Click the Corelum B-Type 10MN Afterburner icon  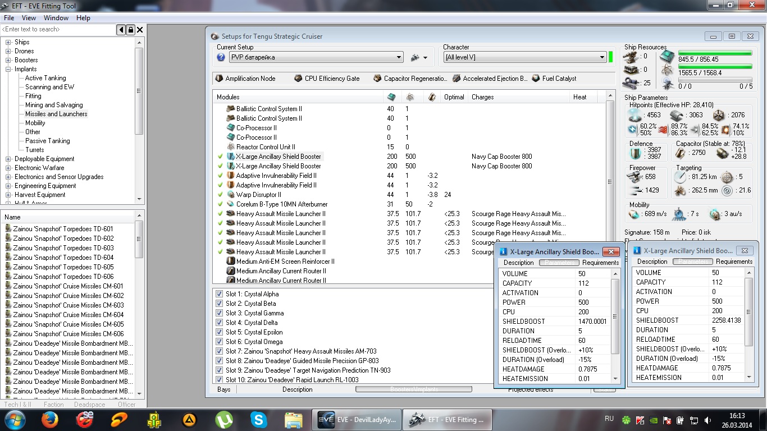(x=230, y=204)
